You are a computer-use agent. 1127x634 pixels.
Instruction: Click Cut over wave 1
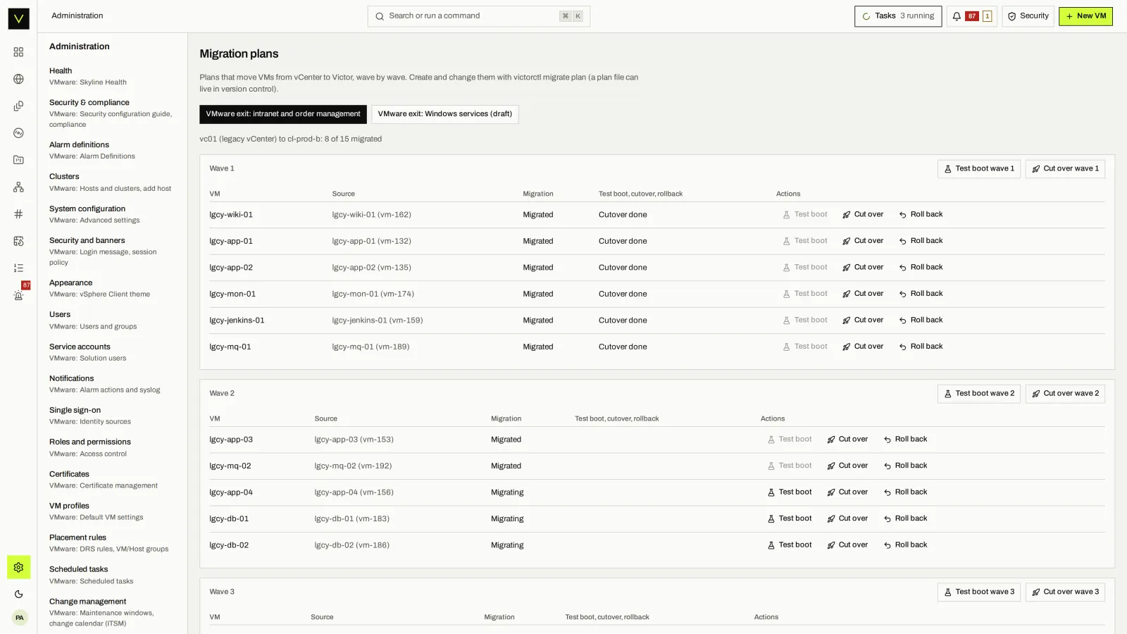pyautogui.click(x=1065, y=169)
